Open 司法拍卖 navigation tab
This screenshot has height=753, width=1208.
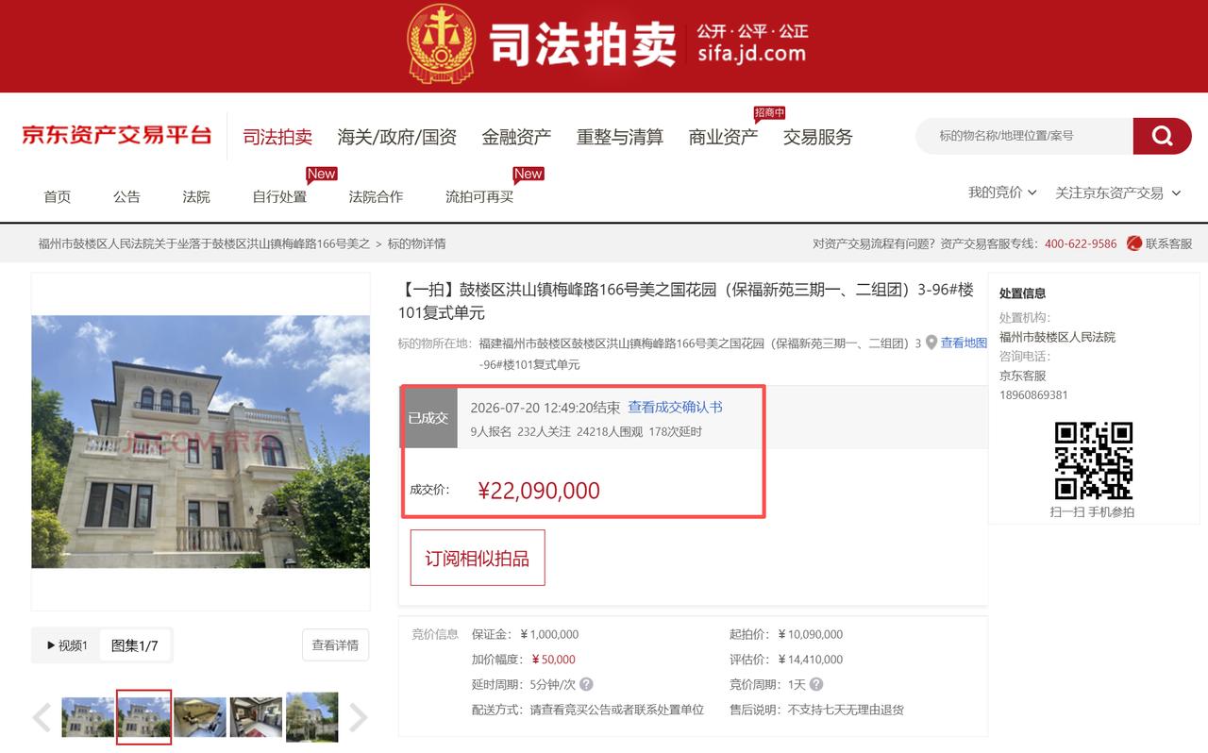tap(277, 137)
